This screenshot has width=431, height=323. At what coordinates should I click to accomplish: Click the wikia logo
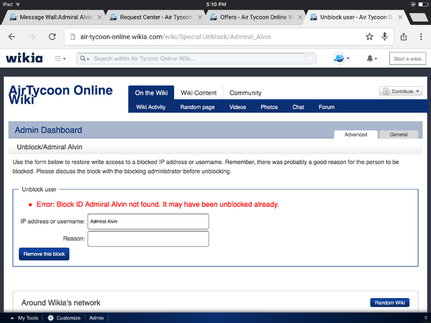(24, 58)
